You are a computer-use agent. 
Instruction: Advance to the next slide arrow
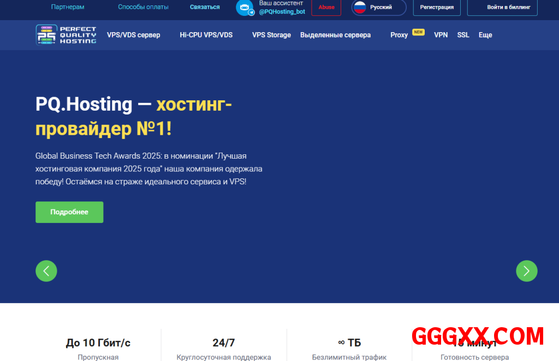pos(527,271)
